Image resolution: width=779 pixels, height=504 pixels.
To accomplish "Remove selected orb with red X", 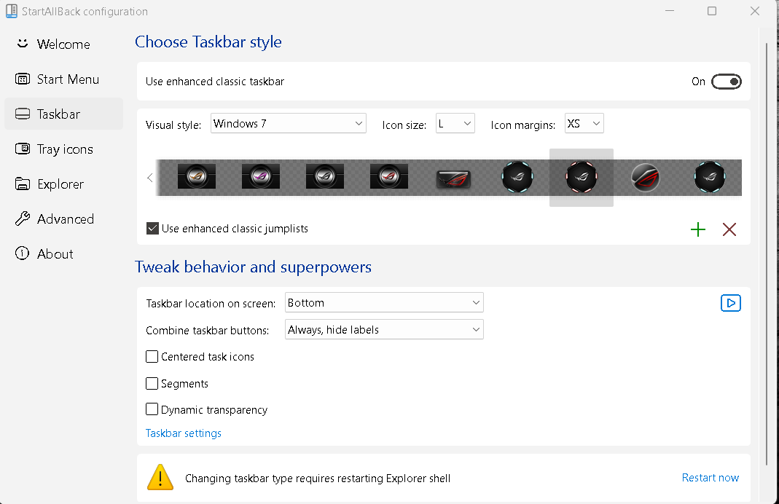I will click(x=729, y=229).
